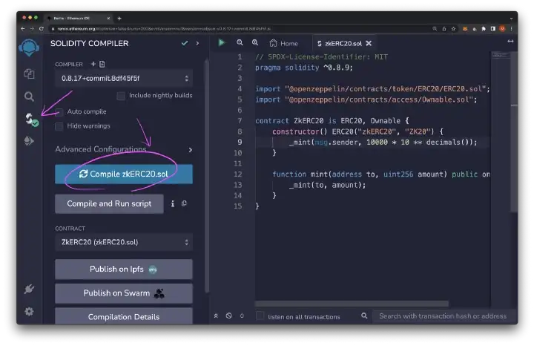Click in the transaction hash search field

(442, 316)
